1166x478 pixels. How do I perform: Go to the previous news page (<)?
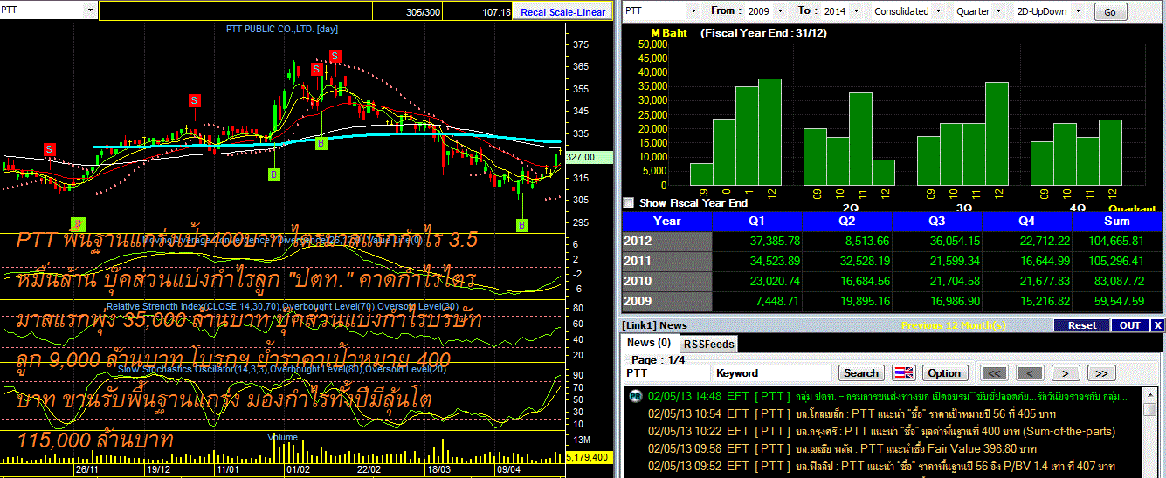click(1031, 372)
